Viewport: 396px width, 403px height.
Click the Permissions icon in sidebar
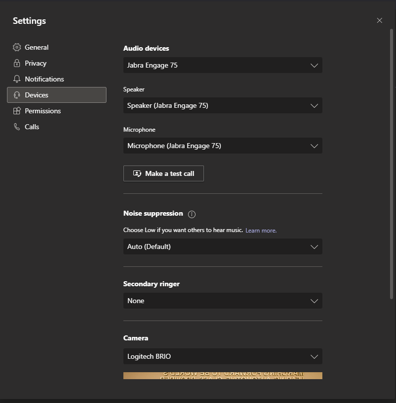click(17, 111)
